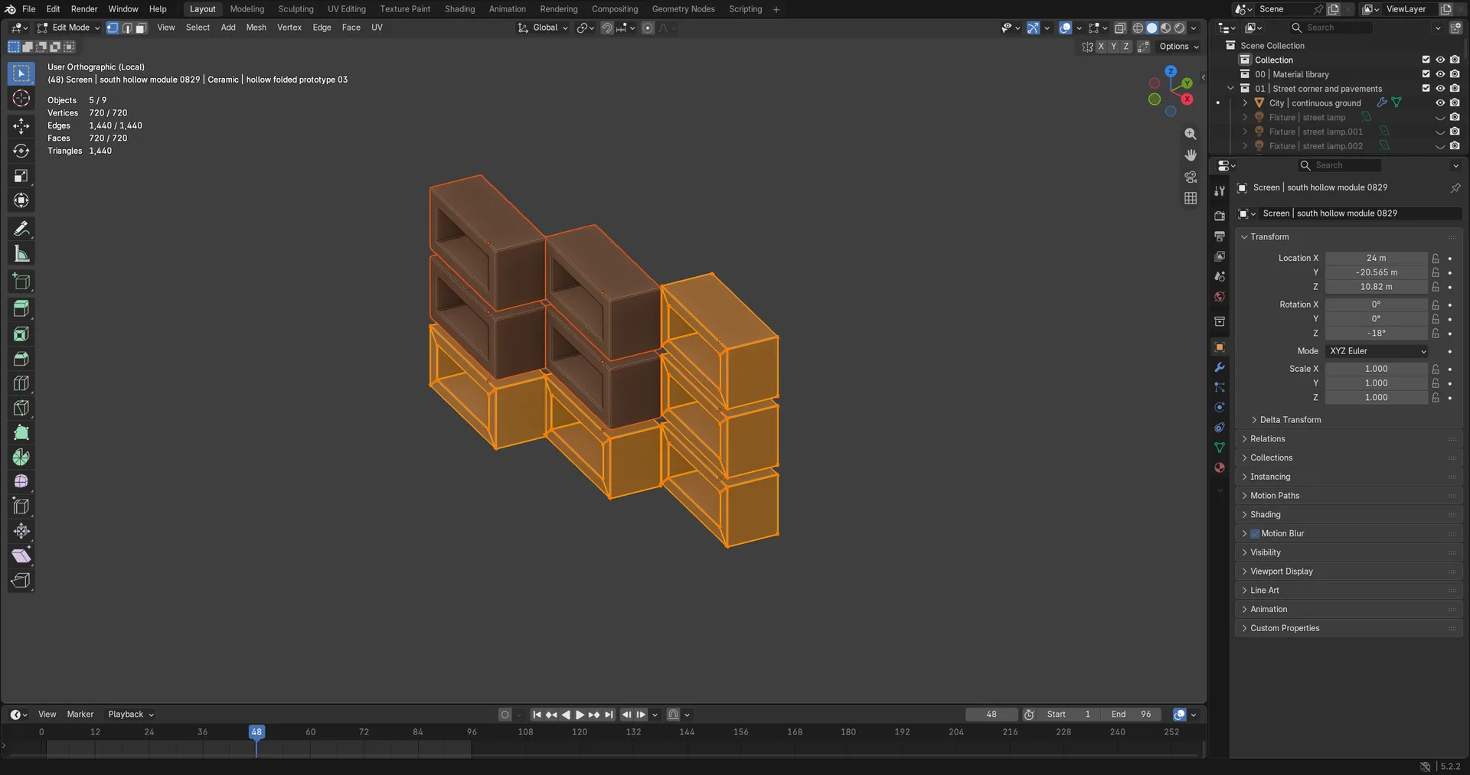This screenshot has height=775, width=1470.
Task: Activate the Rotate tool
Action: pyautogui.click(x=21, y=151)
